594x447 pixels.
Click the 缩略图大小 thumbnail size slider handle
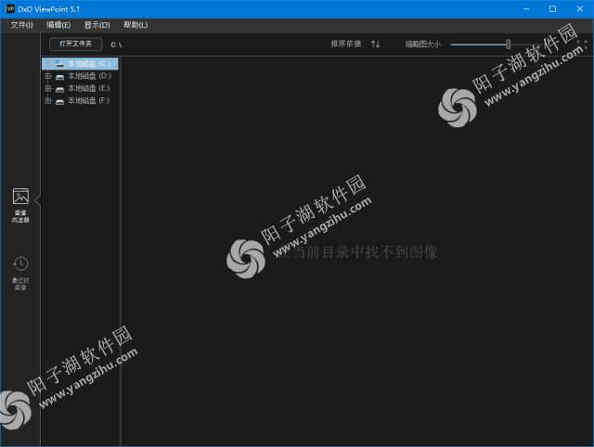click(x=508, y=45)
